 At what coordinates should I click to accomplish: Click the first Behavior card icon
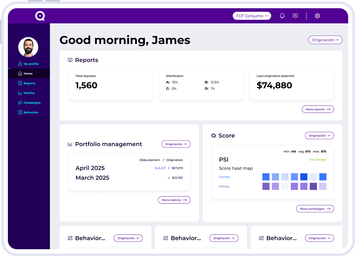(x=70, y=238)
